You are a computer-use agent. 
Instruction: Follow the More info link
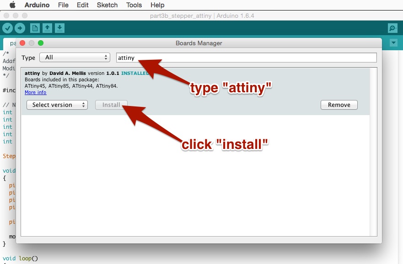pyautogui.click(x=36, y=92)
